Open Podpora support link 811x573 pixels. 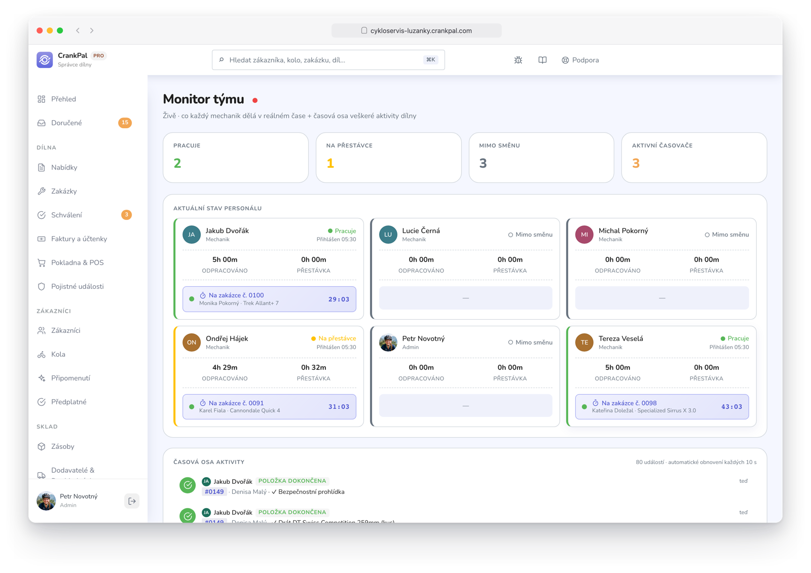pyautogui.click(x=580, y=60)
